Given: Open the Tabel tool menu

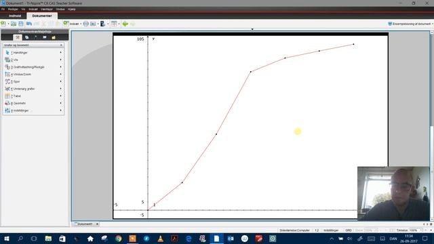Looking at the screenshot, I should pyautogui.click(x=33, y=96).
